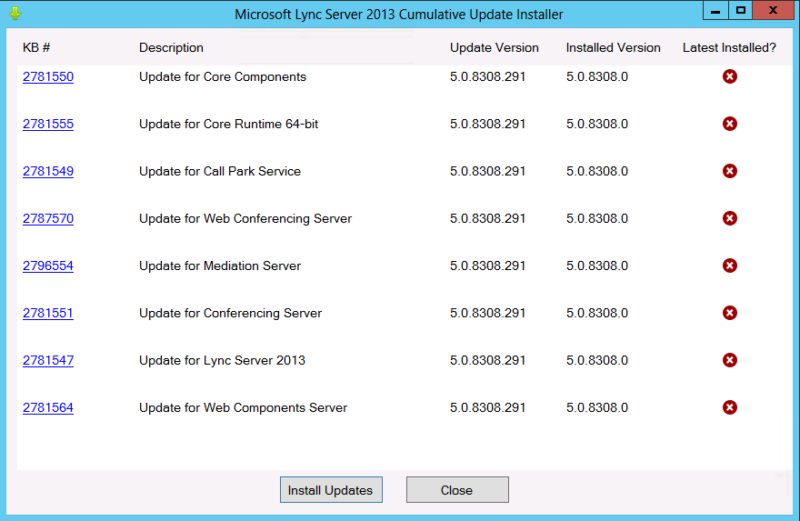Viewport: 800px width, 521px height.
Task: Click the window title text
Action: (x=399, y=15)
